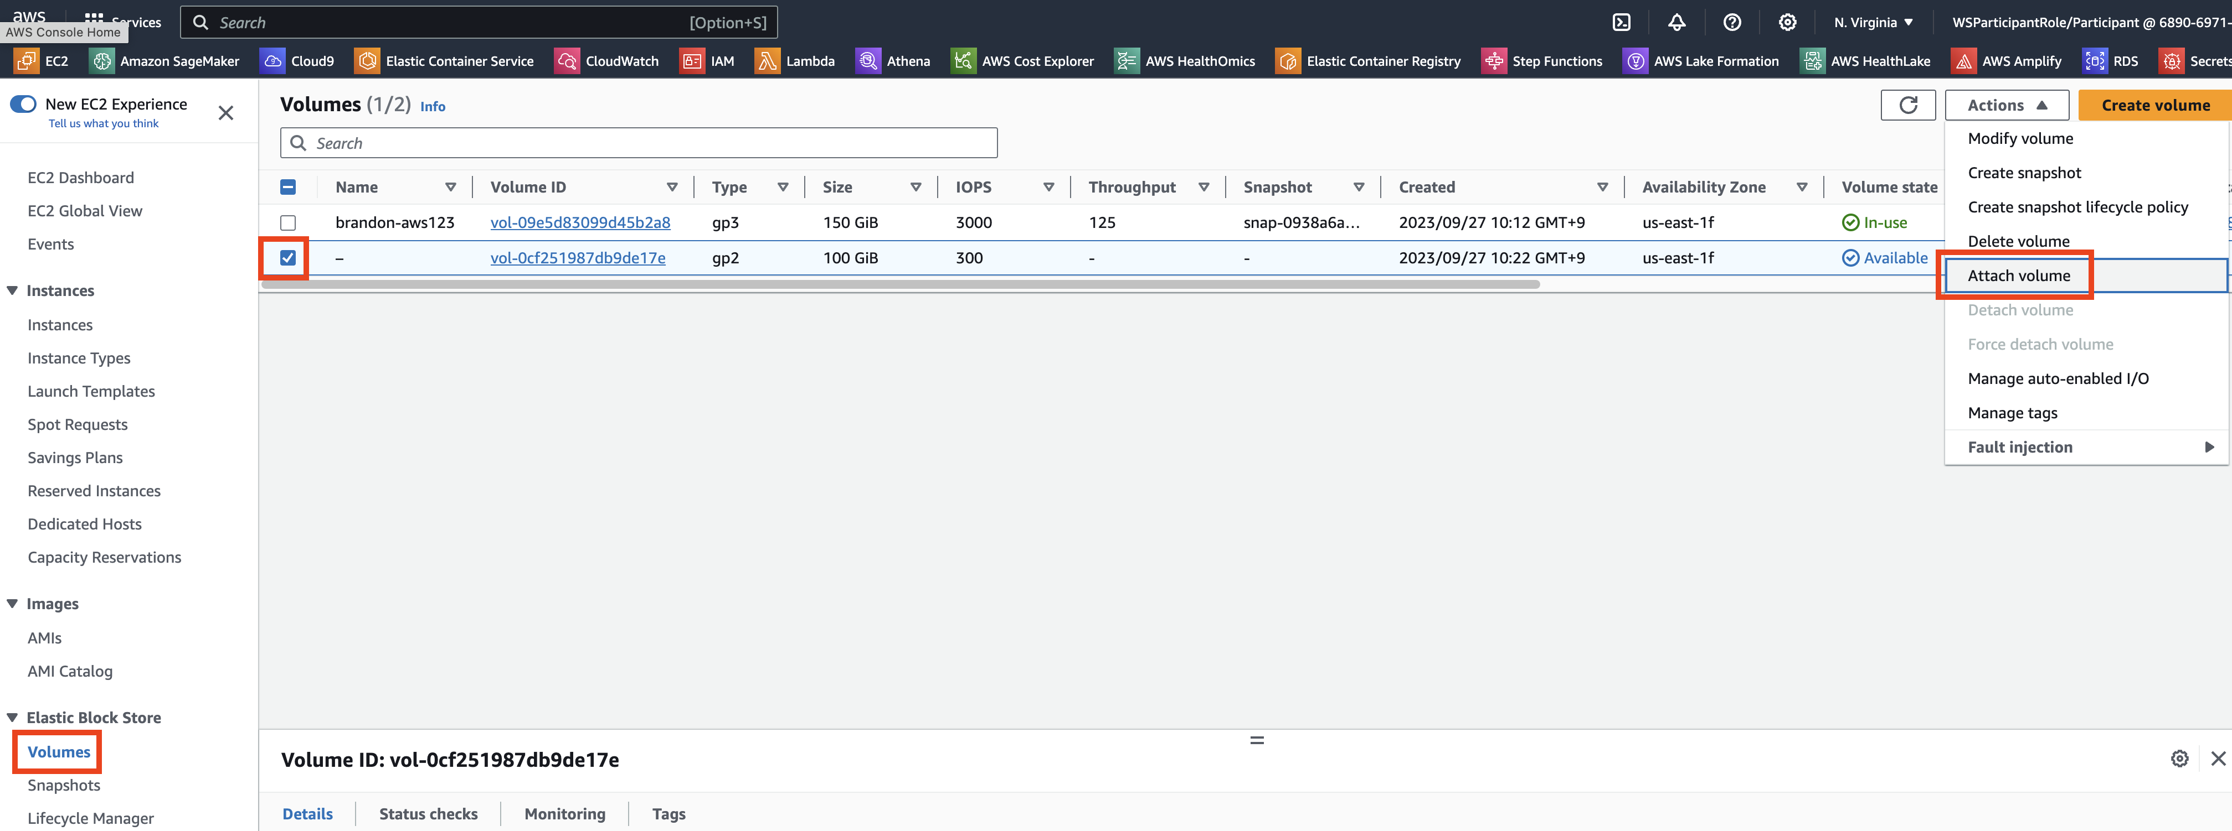Check the brandon-aws123 volume row

[x=289, y=222]
